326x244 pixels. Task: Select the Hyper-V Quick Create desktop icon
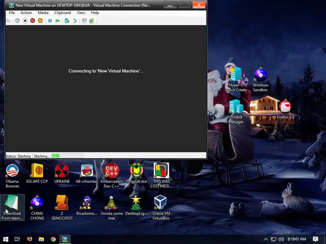click(236, 79)
